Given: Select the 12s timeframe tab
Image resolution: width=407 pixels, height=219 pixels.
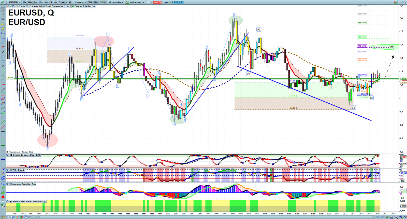Looking at the screenshot, I should coord(24,2).
